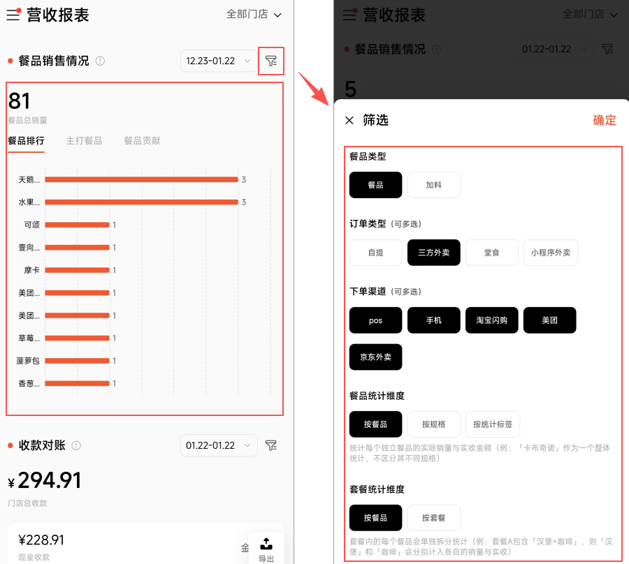Screen dimensions: 629x564
Task: Click info icon next to 收款对账
Action: coord(76,445)
